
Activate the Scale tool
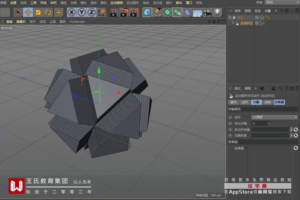click(38, 12)
